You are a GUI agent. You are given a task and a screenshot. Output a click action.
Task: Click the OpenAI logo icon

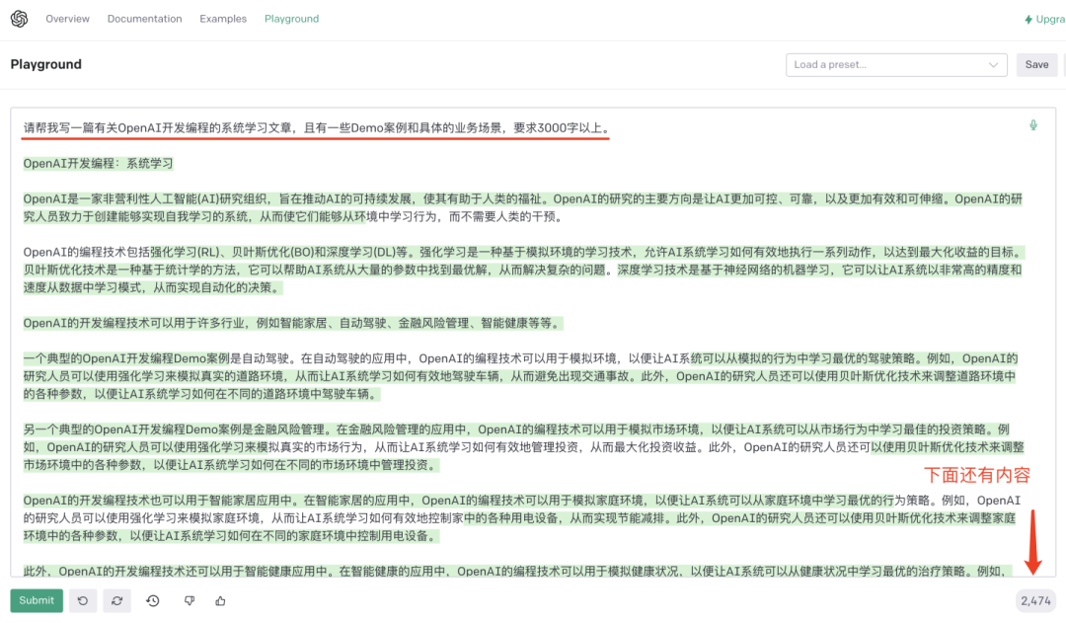click(19, 19)
